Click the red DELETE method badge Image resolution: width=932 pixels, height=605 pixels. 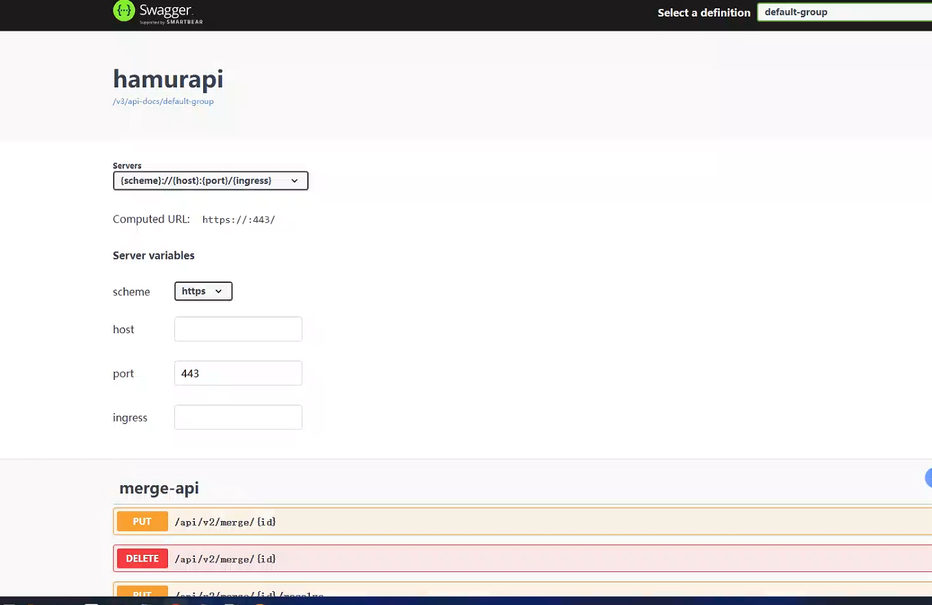click(143, 559)
